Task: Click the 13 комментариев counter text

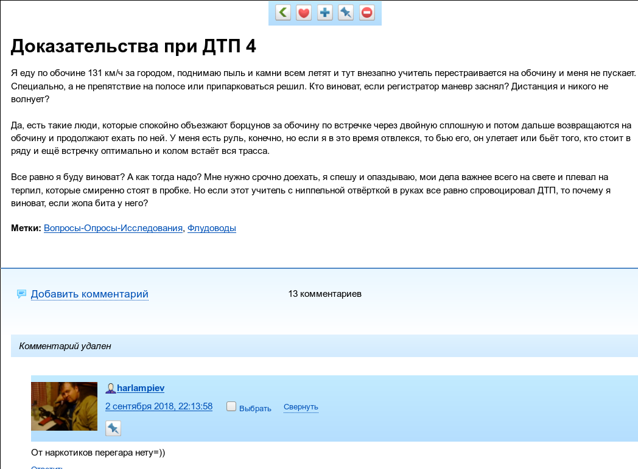Action: [324, 294]
